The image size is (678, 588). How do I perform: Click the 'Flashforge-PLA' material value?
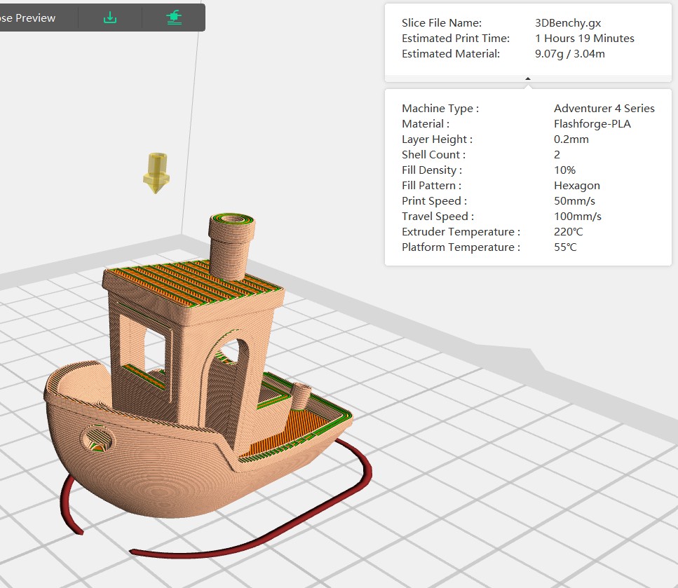(x=592, y=124)
